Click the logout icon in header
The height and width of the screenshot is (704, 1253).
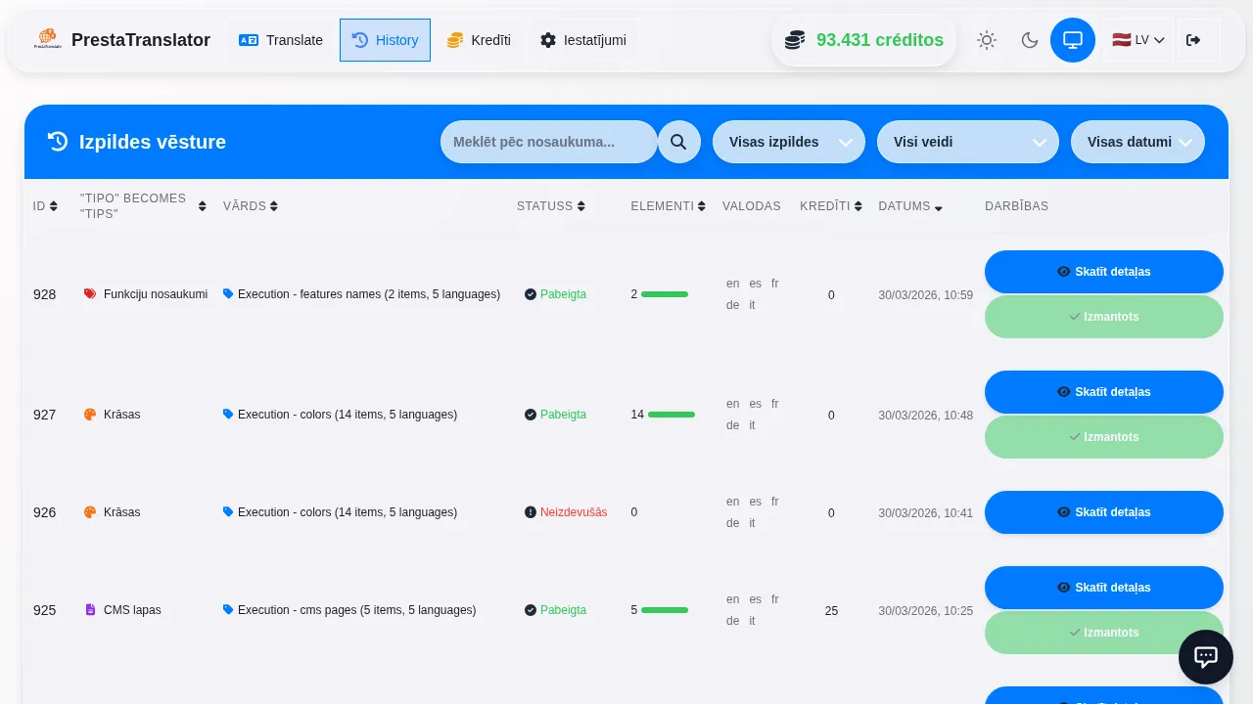coord(1192,40)
